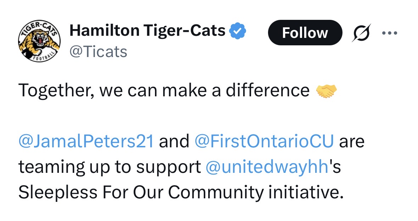Image resolution: width=418 pixels, height=221 pixels.
Task: Follow the Hamilton Tiger-Cats account
Action: (305, 33)
